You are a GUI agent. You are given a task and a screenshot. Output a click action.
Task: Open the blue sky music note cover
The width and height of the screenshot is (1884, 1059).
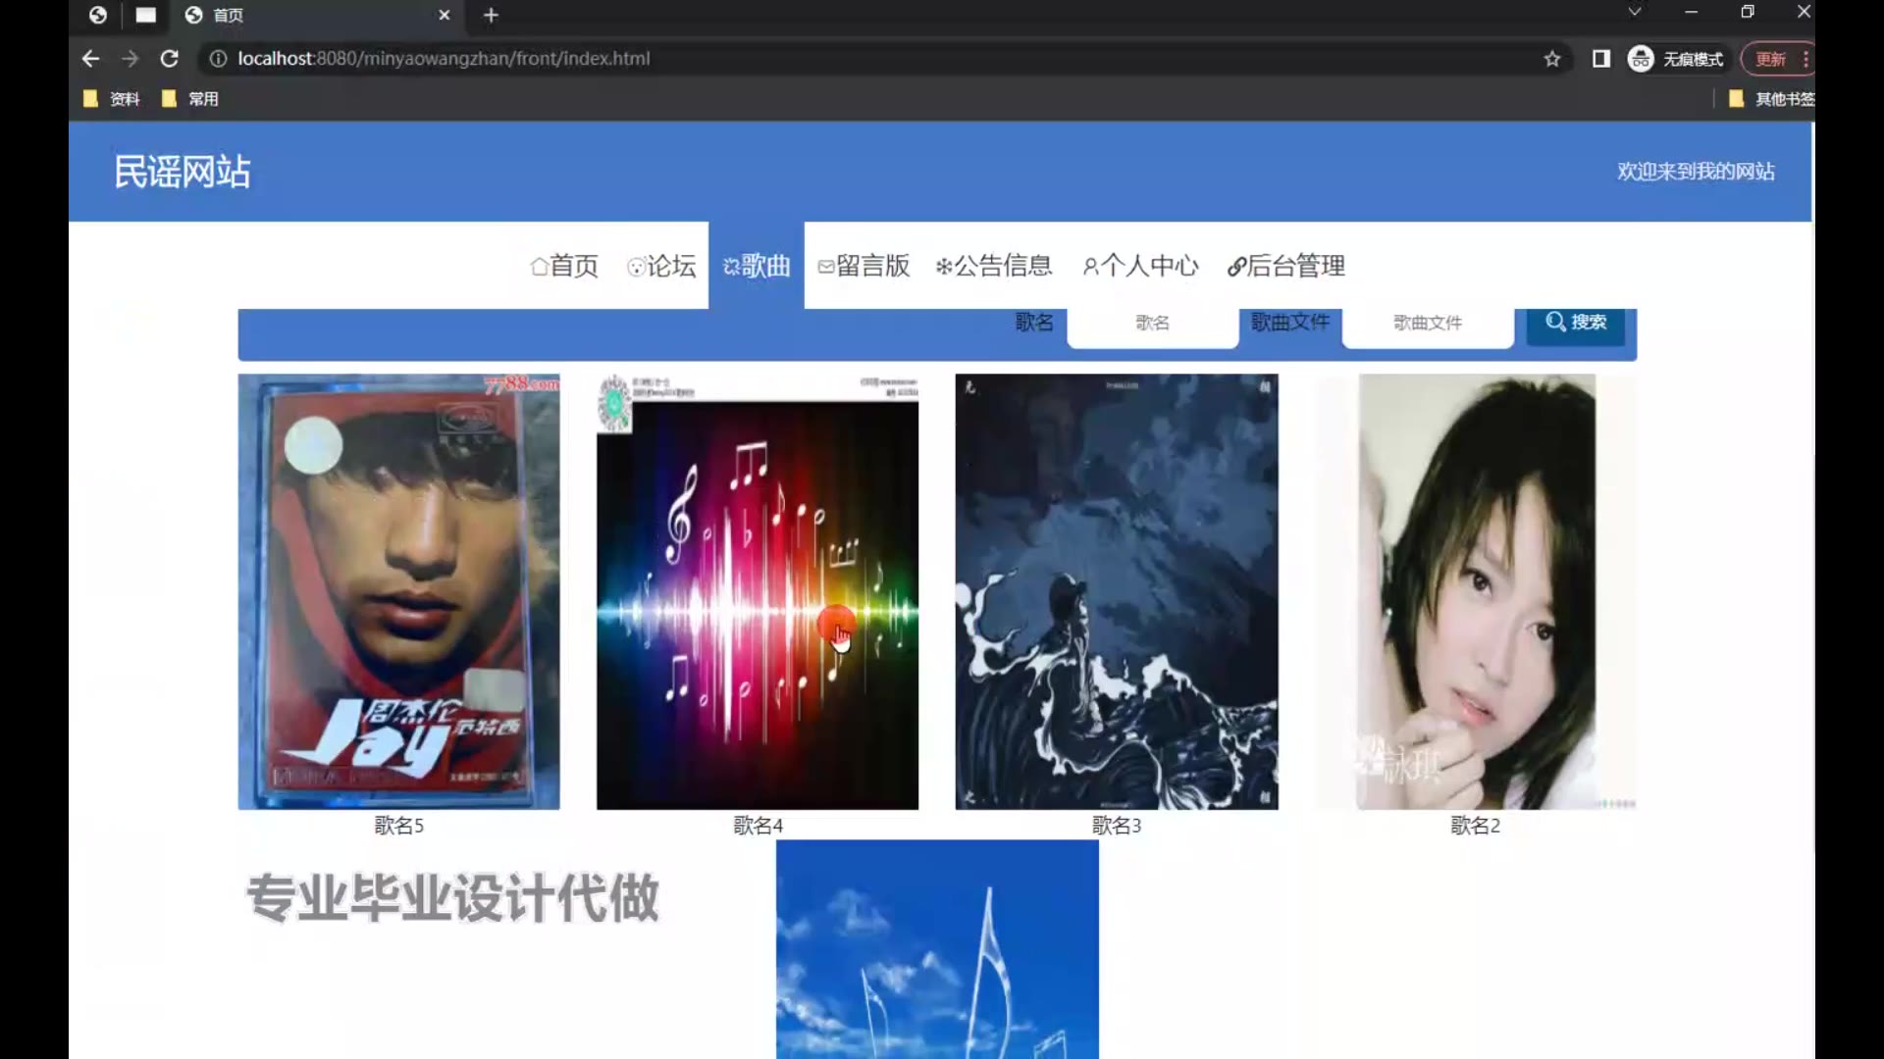click(937, 949)
